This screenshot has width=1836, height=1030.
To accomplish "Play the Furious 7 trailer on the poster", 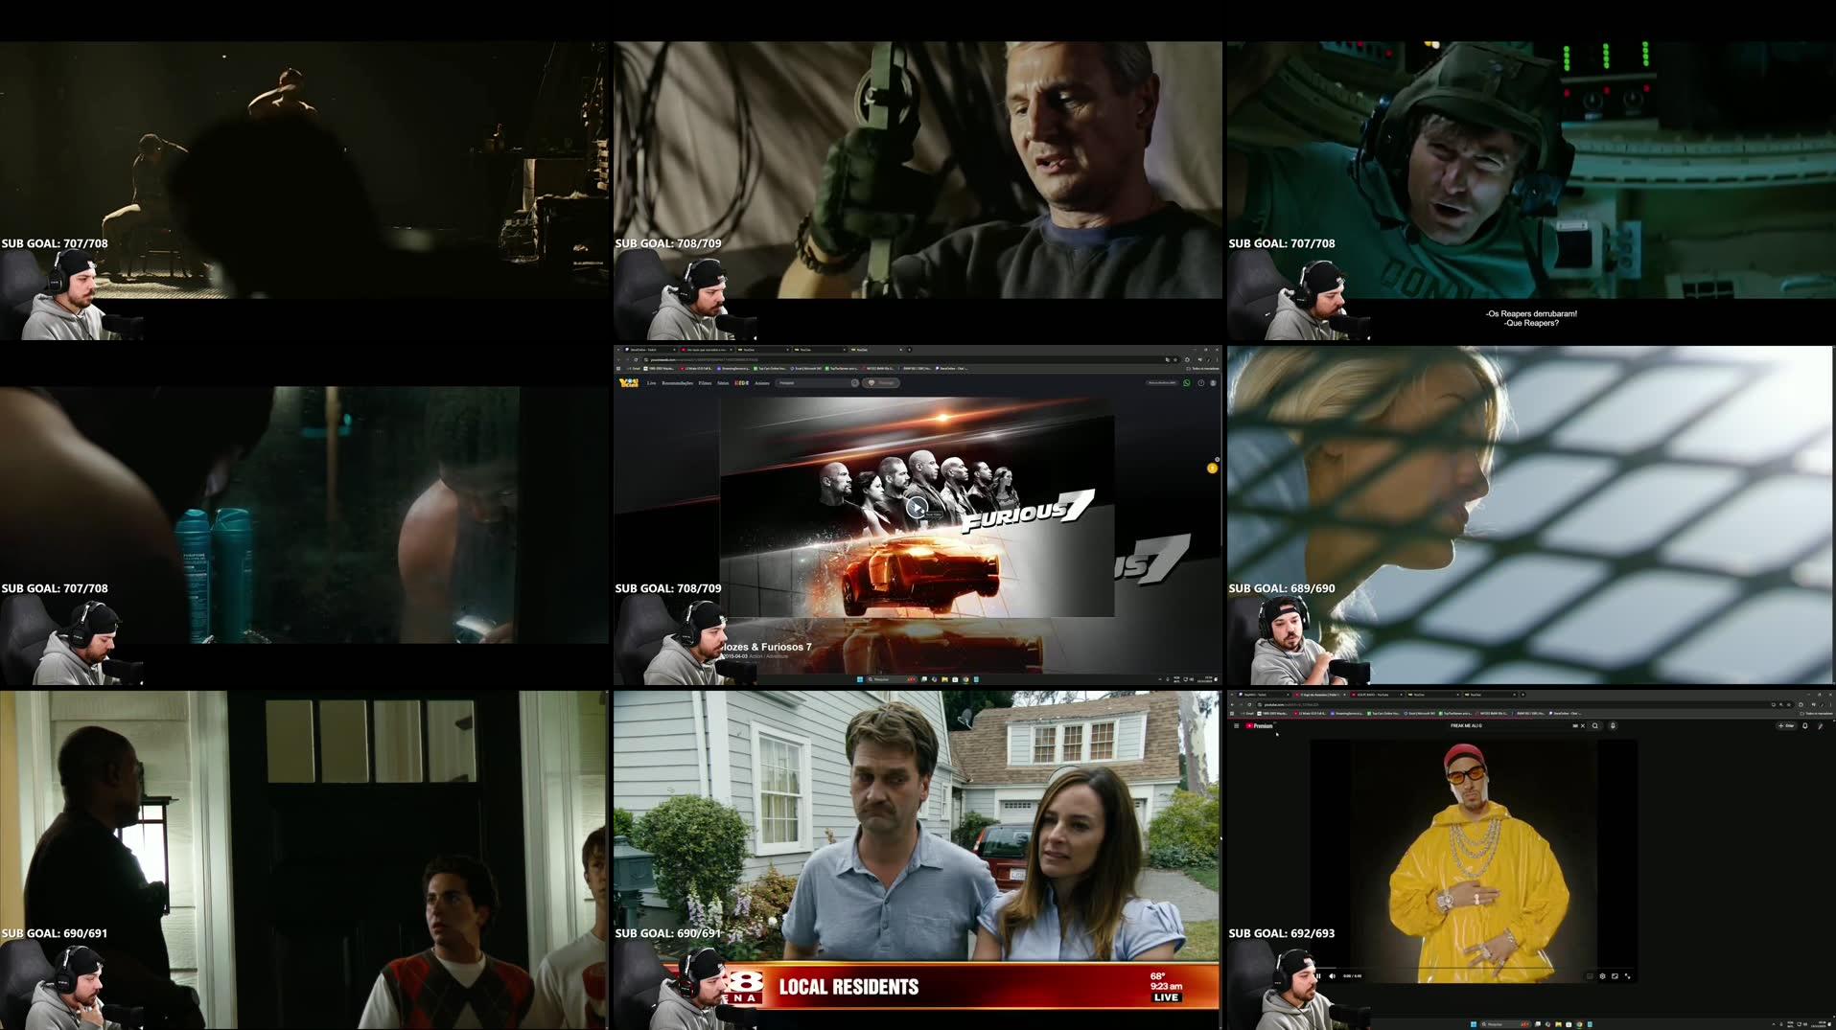I will coord(917,508).
